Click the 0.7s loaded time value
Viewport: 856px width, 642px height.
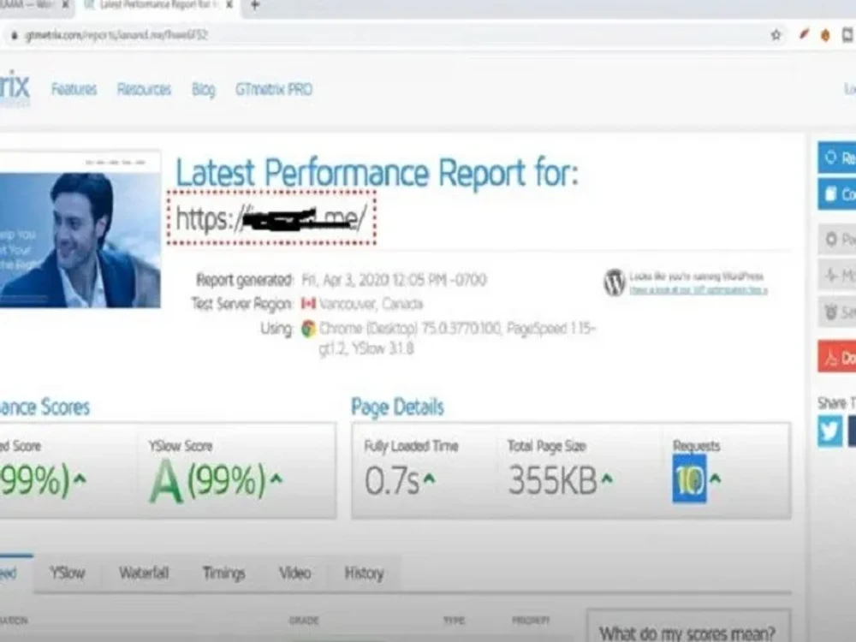tap(392, 481)
